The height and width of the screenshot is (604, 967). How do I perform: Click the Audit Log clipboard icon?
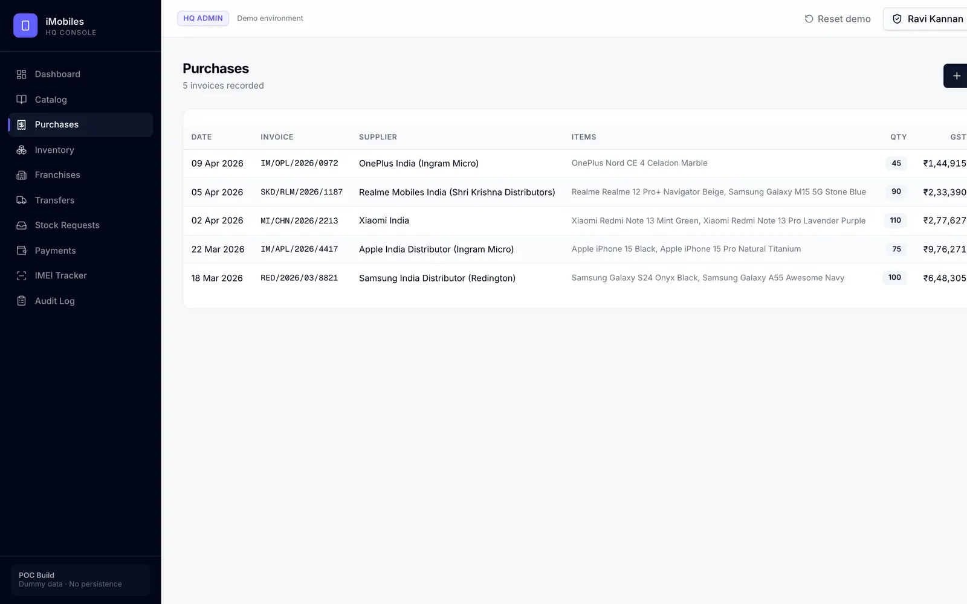click(x=21, y=301)
